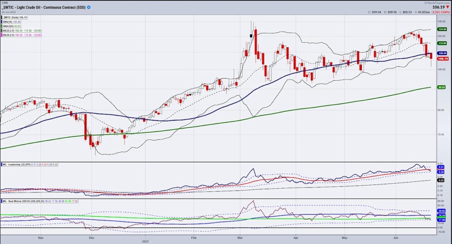Click the green 90.83 SMA(200) price tag
Viewport: 452px width, 244px height.
click(x=441, y=87)
